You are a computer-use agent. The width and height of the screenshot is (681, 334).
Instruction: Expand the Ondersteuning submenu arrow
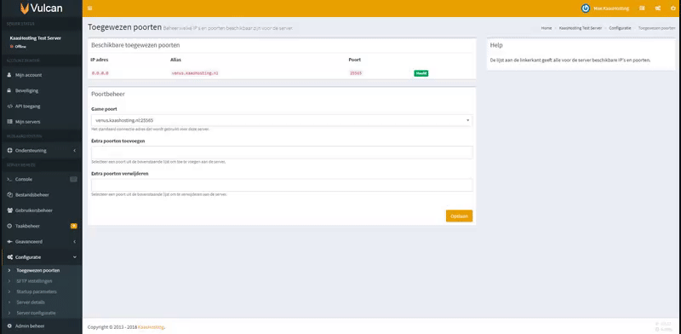click(x=74, y=151)
